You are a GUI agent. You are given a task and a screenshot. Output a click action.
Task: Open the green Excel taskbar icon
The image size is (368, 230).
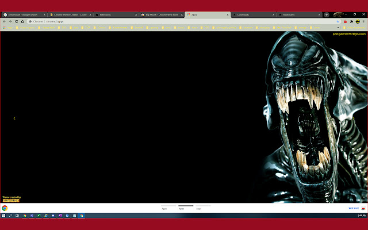pos(39,216)
